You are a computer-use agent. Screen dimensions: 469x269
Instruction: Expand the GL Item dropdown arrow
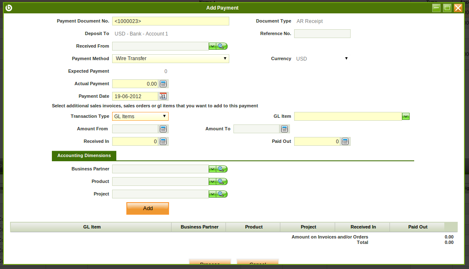tap(405, 117)
